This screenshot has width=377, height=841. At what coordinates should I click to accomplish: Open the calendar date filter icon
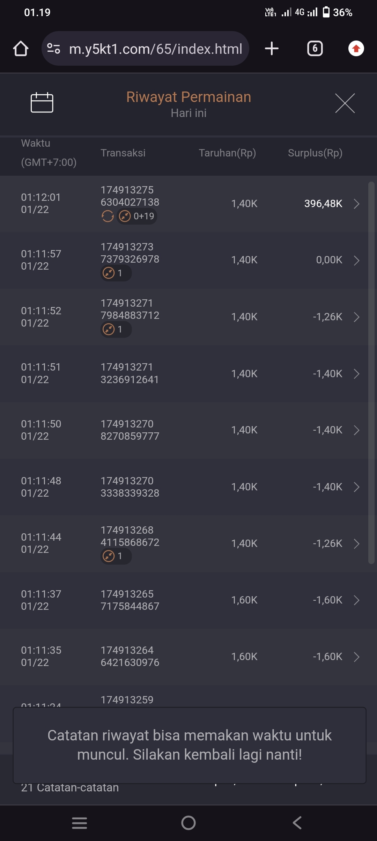[x=42, y=103]
